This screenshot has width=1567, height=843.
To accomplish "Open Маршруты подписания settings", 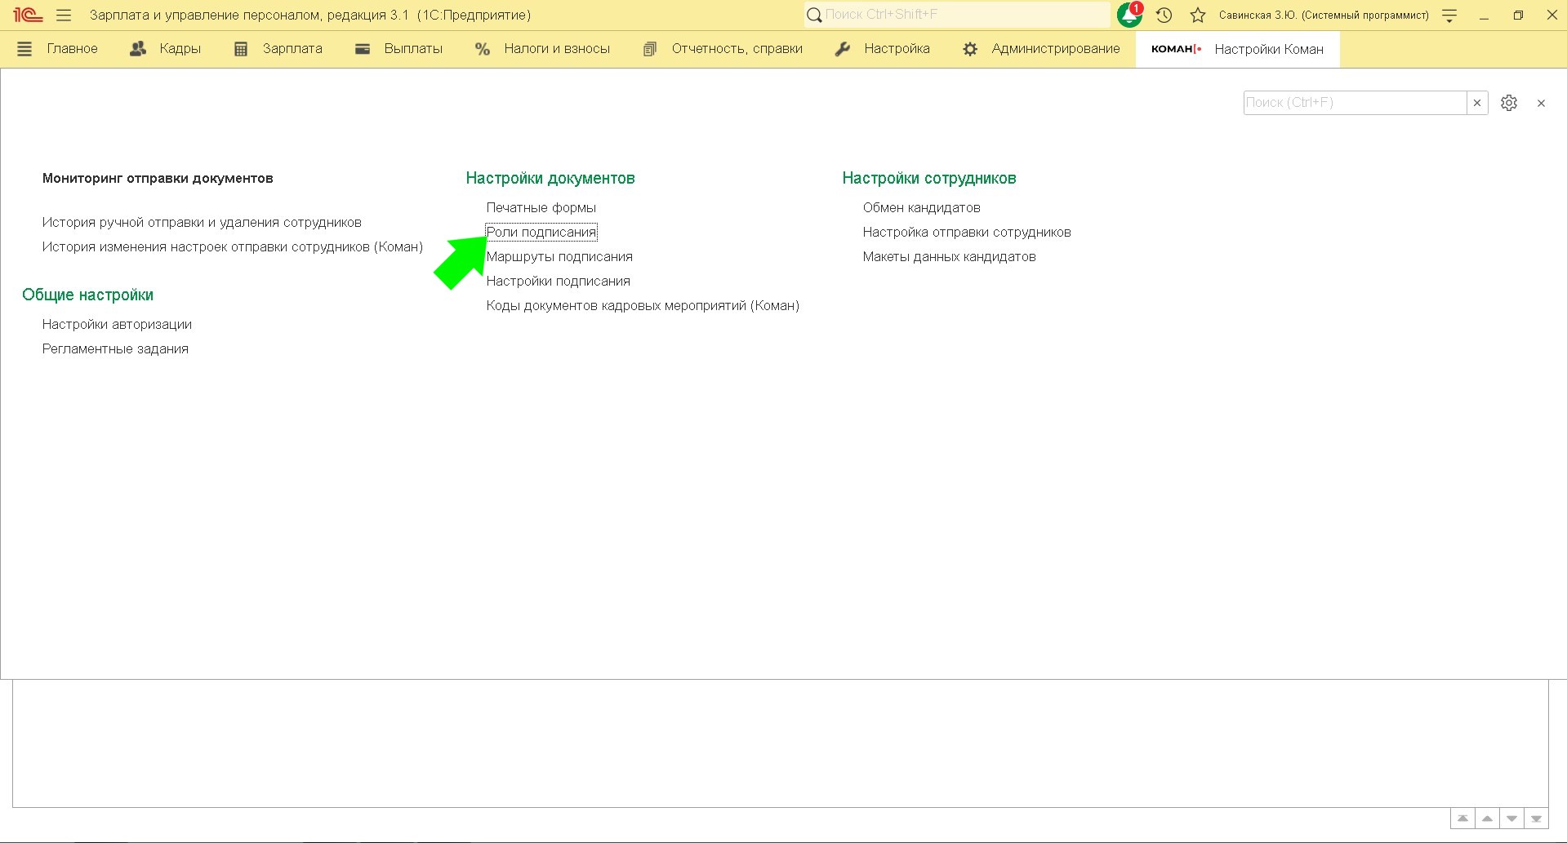I will point(559,257).
